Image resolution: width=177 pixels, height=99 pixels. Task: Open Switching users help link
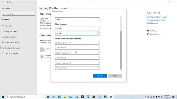click(x=152, y=23)
